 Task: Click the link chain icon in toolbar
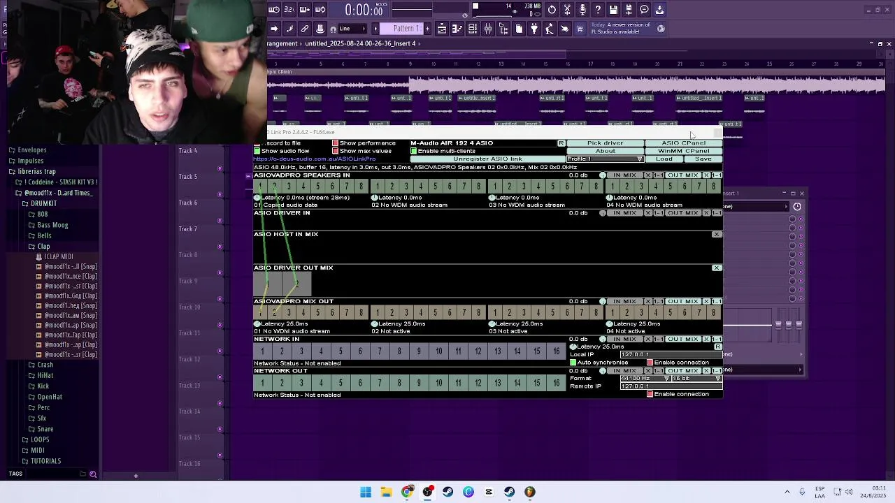[305, 29]
